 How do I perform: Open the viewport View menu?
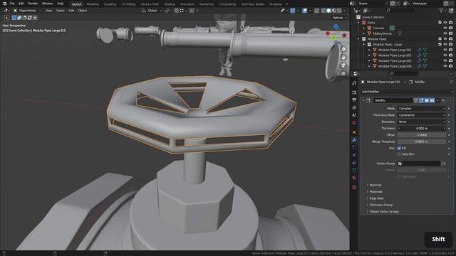tap(48, 11)
